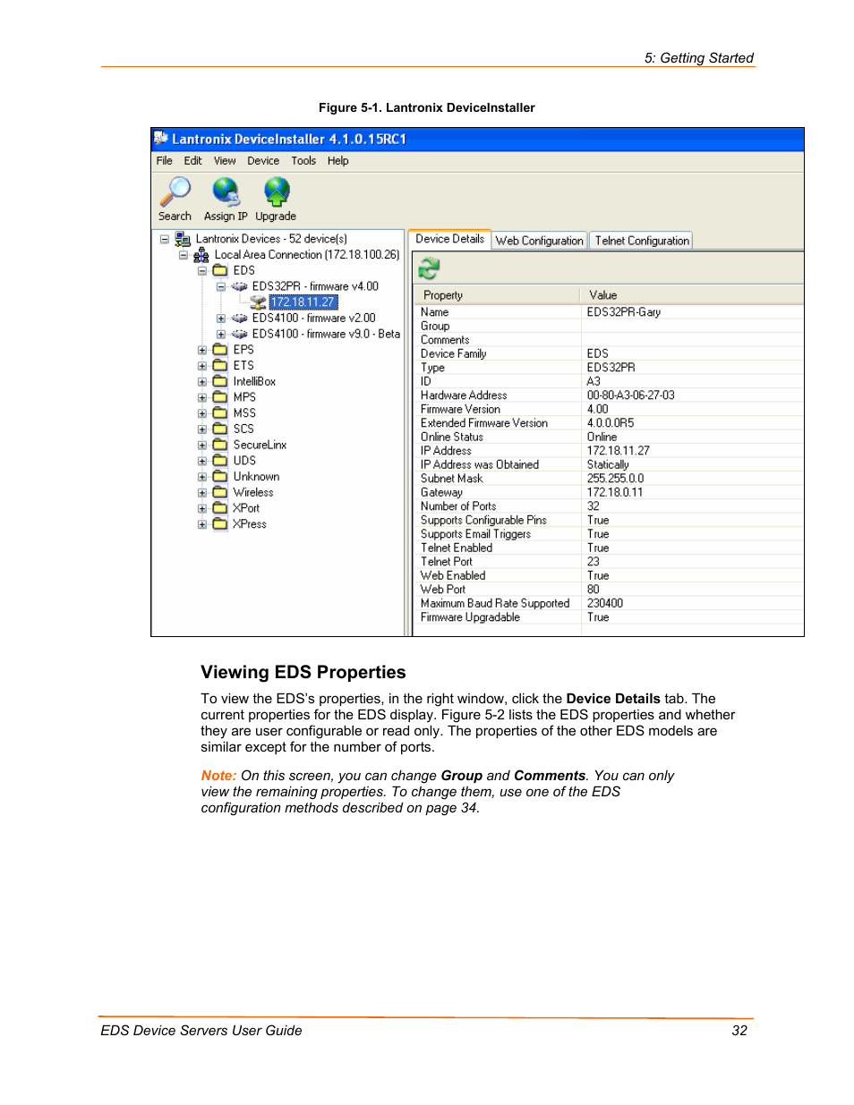Switch to the Web Configuration tab
This screenshot has height=1105, width=854.
point(540,241)
